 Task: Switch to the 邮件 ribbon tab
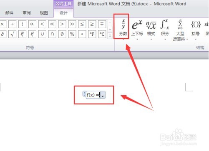9,13
